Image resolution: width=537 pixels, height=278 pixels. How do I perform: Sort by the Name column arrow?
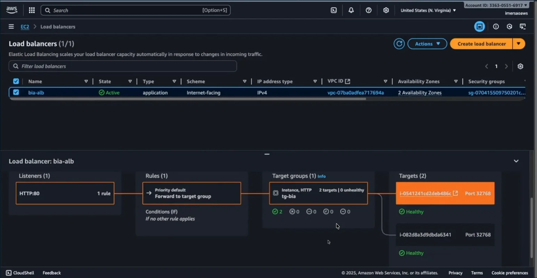(x=86, y=81)
